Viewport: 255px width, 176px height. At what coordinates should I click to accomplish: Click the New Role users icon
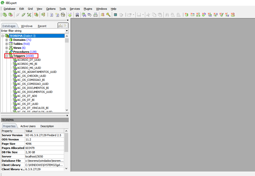[233, 15]
